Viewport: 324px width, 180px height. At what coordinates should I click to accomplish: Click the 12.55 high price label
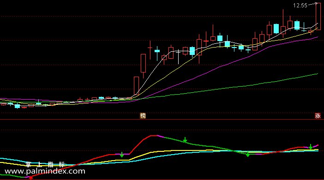pyautogui.click(x=300, y=6)
